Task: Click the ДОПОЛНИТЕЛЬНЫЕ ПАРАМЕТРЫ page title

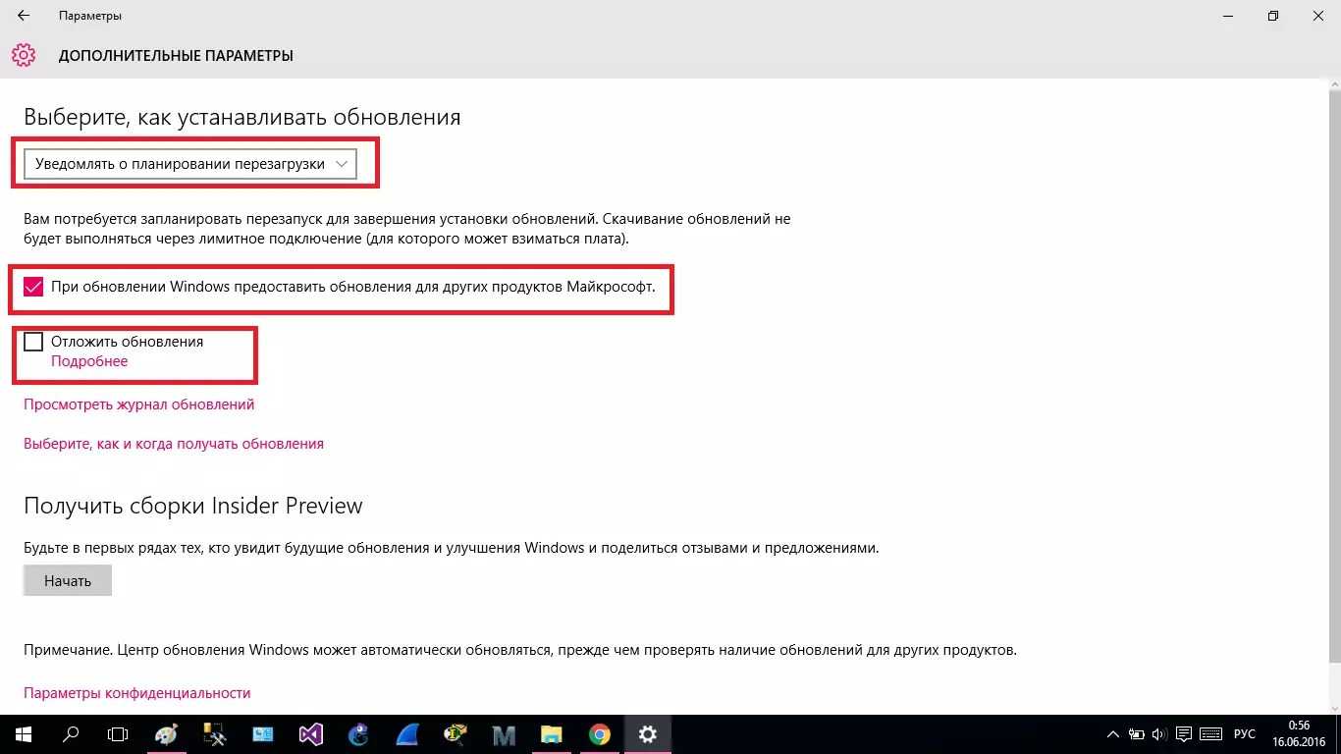Action: click(176, 56)
